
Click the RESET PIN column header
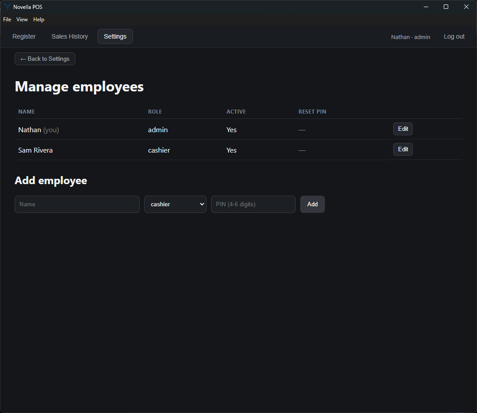(312, 112)
